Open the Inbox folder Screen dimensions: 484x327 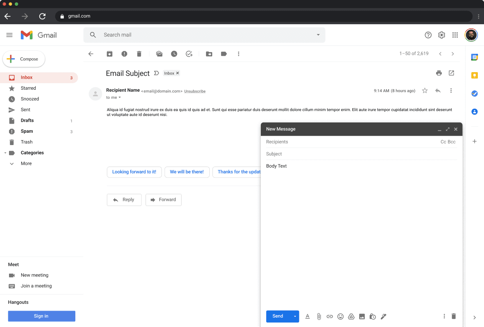[x=39, y=77]
